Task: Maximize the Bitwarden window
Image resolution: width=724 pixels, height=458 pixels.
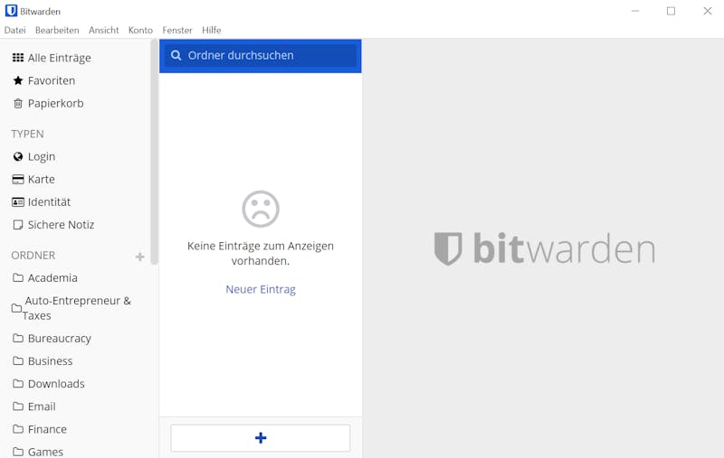Action: point(671,11)
